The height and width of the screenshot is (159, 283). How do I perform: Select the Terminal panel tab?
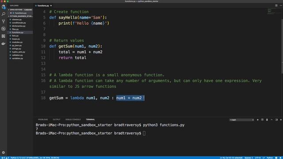tap(90, 120)
